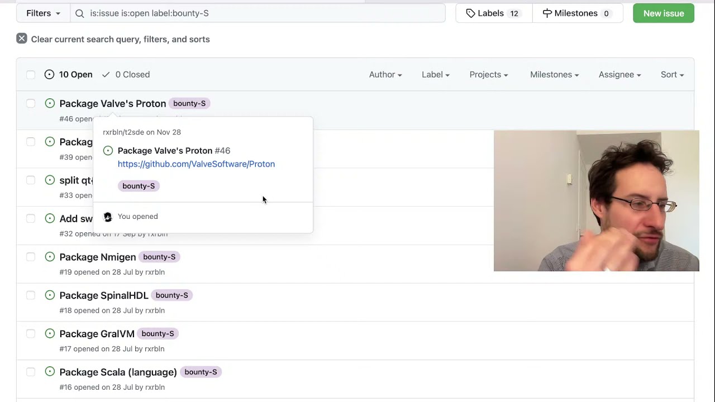
Task: Show the 10 Open issues tab
Action: tap(69, 75)
